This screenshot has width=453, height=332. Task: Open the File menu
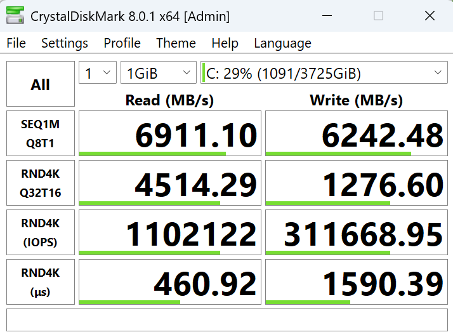pyautogui.click(x=16, y=43)
